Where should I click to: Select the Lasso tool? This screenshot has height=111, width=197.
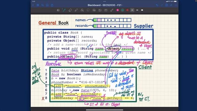pos(88,10)
